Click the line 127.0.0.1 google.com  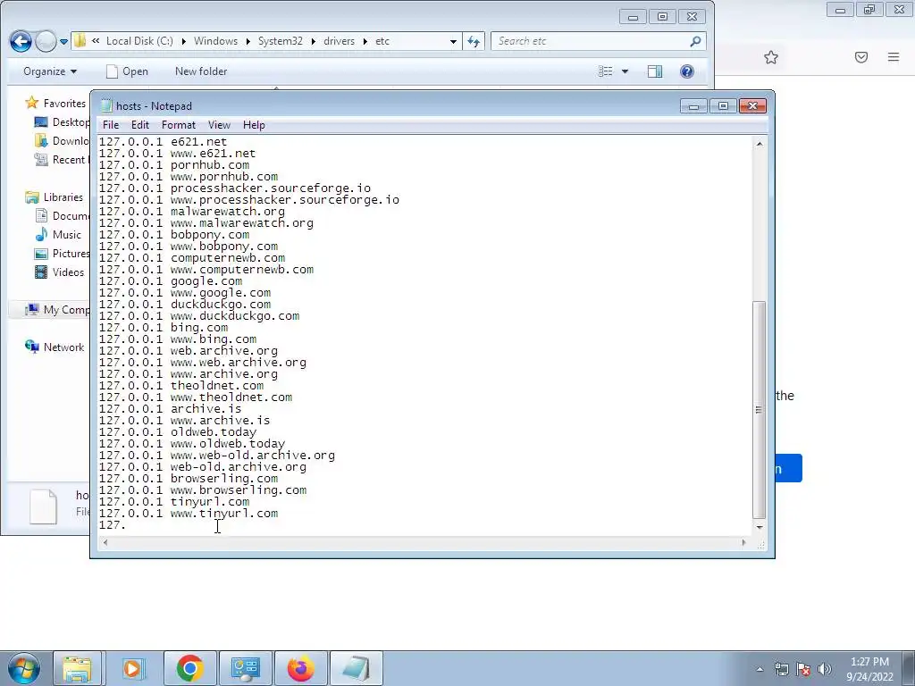pos(171,281)
